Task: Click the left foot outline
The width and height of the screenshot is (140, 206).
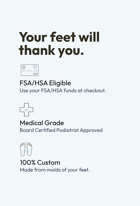Action: (23, 149)
